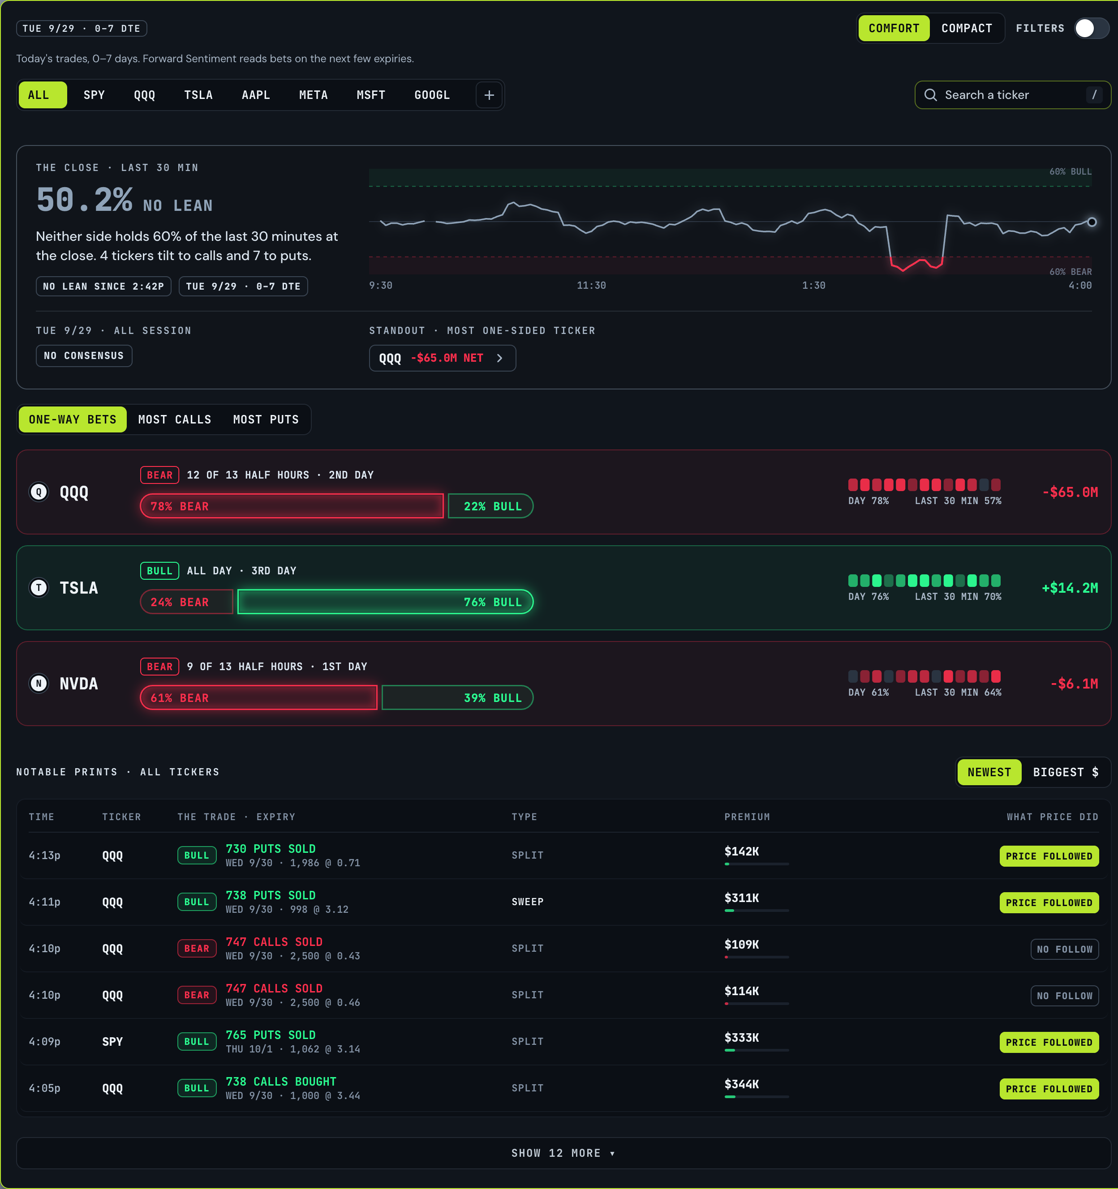Image resolution: width=1118 pixels, height=1189 pixels.
Task: Click 738 Calls Bought trade text
Action: point(281,1082)
